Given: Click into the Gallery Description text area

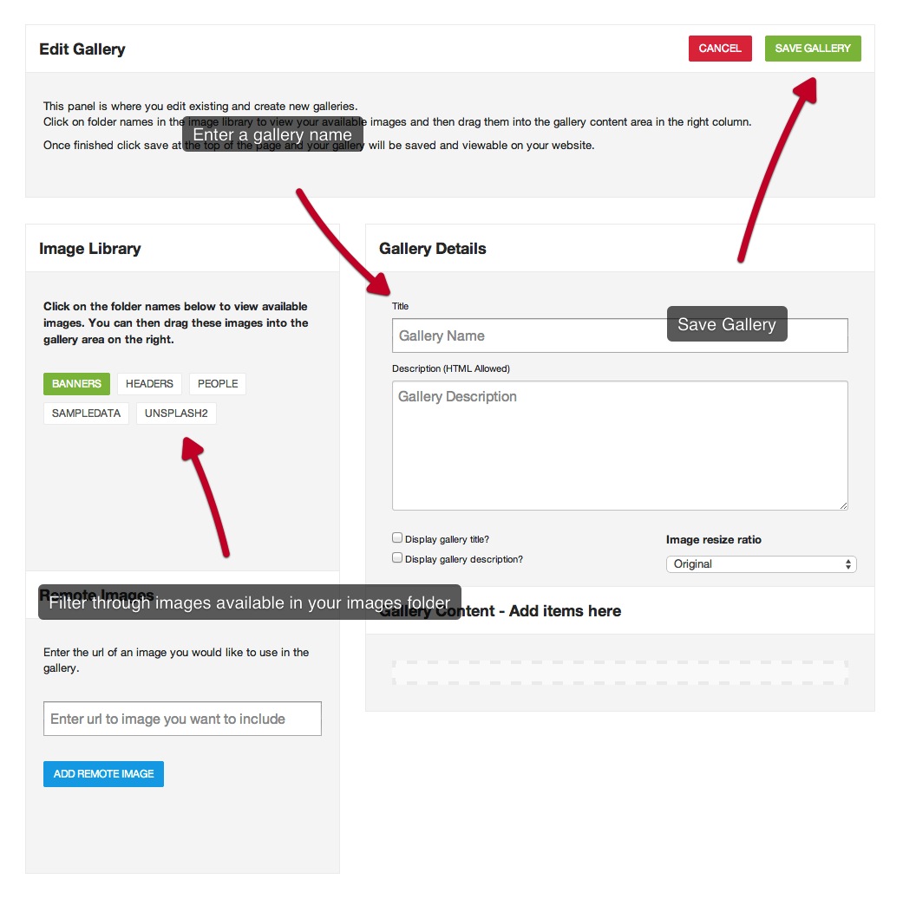Looking at the screenshot, I should point(619,446).
